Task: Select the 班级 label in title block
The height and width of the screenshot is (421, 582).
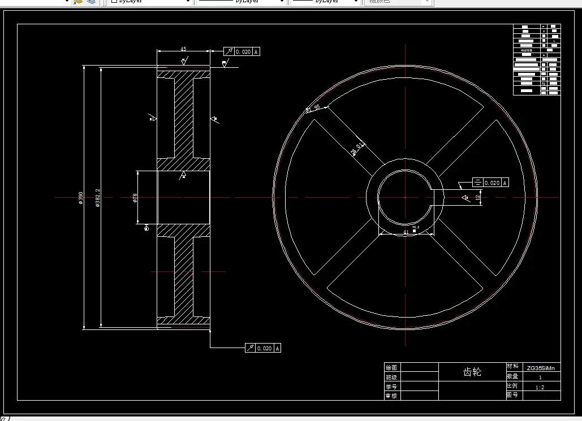Action: pos(391,377)
